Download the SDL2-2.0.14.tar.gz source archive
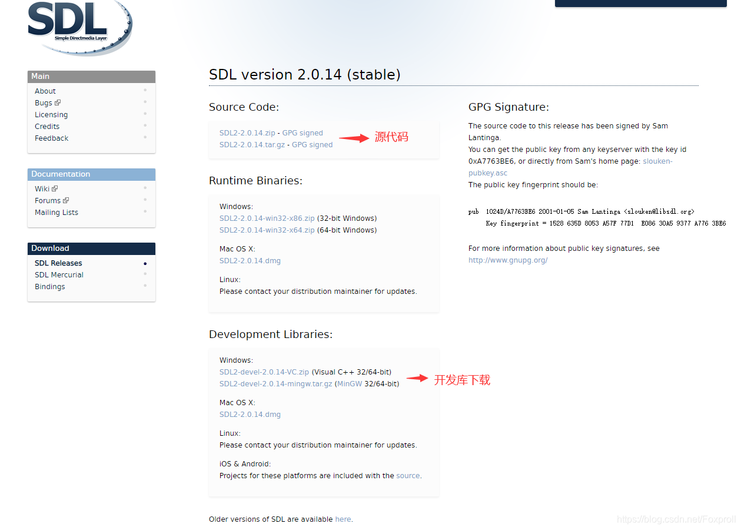 251,144
